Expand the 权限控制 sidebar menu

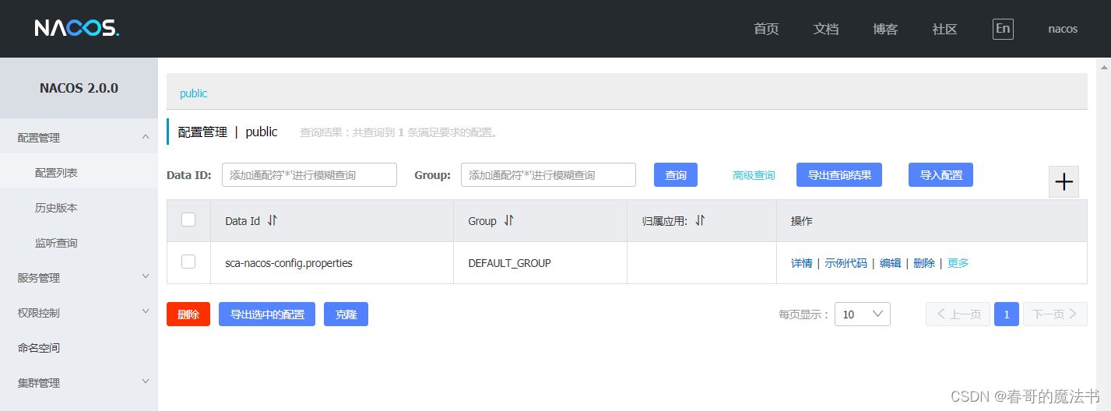(x=79, y=313)
